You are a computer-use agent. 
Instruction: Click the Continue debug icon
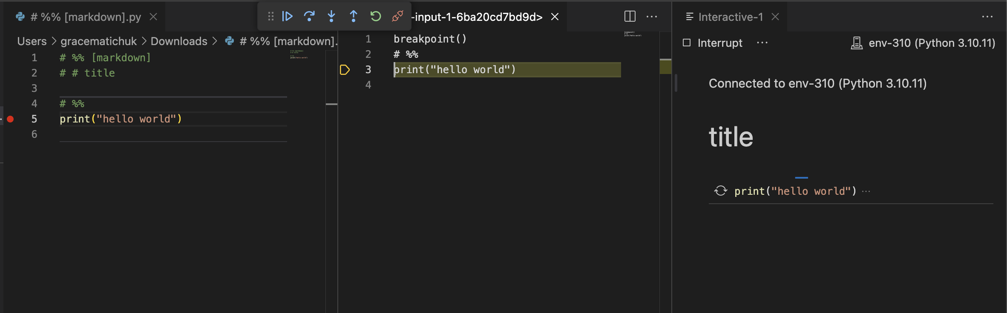click(288, 16)
